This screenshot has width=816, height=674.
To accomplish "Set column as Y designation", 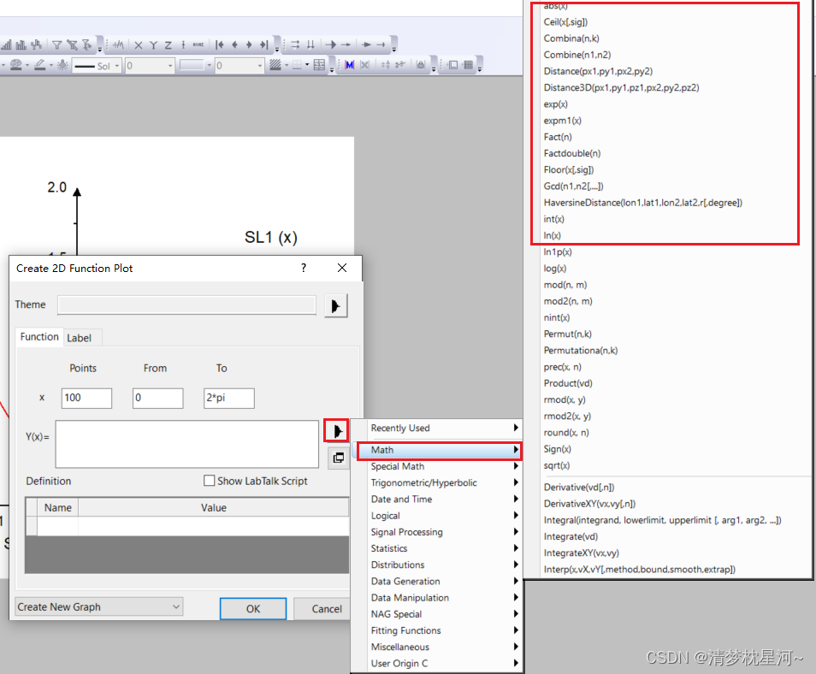I will click(153, 44).
